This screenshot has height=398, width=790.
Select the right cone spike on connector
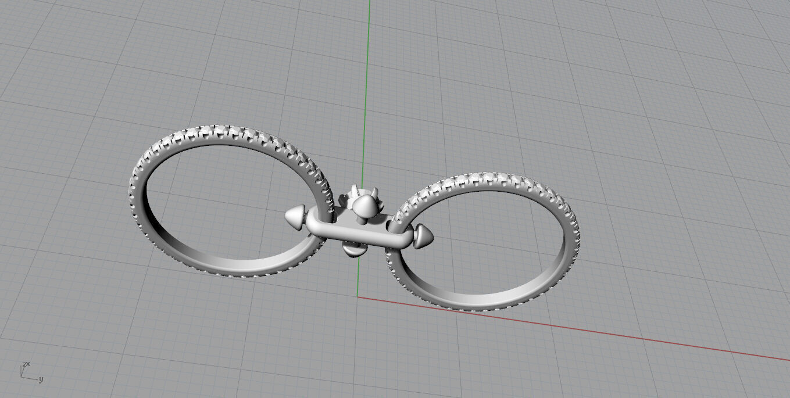tap(423, 237)
